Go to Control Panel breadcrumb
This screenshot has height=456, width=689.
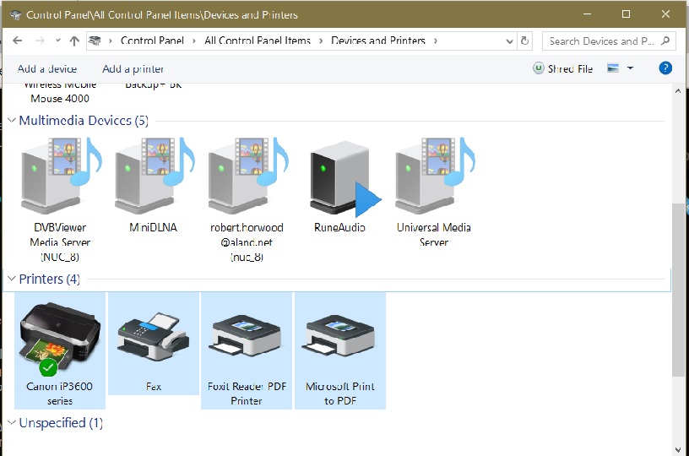(x=152, y=41)
